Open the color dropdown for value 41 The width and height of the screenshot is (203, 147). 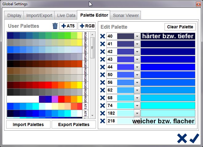point(137,44)
